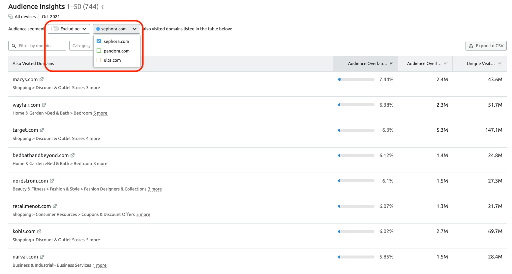The width and height of the screenshot is (512, 274).
Task: Open macys.com external link icon
Action: point(42,79)
